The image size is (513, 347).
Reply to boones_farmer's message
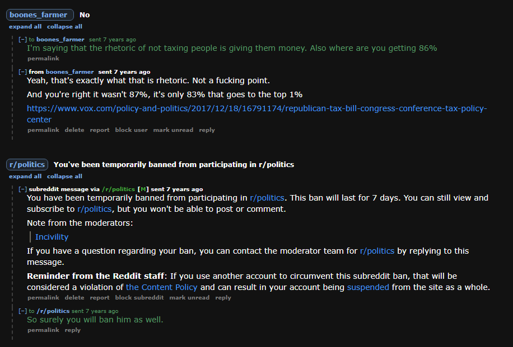[x=207, y=130]
